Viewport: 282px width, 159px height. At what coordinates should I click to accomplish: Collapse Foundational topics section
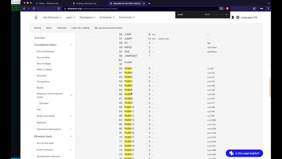(x=71, y=45)
